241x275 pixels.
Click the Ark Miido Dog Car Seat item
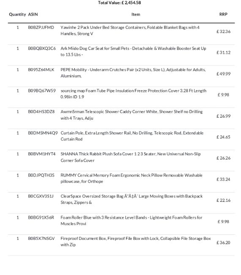coord(133,52)
